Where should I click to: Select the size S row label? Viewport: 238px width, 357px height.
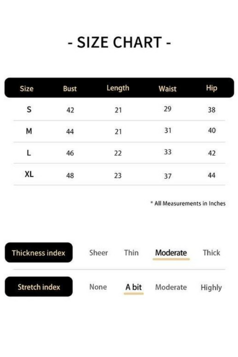click(x=29, y=109)
